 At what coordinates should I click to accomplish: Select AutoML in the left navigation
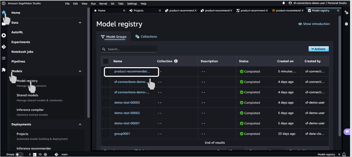pyautogui.click(x=17, y=32)
